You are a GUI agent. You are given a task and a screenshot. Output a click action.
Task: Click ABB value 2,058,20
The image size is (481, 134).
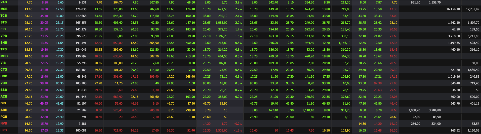(x=414, y=110)
